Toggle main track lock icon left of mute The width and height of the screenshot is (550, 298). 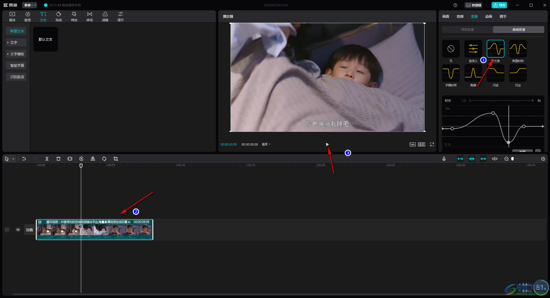[x=7, y=230]
